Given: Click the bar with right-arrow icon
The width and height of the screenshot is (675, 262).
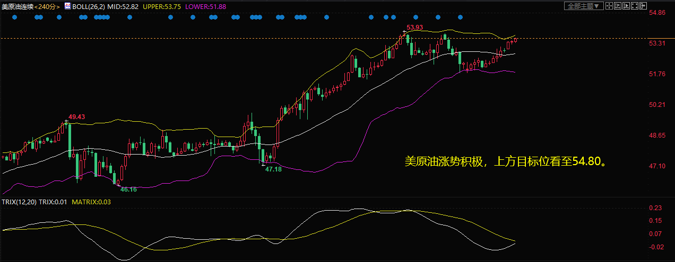Looking at the screenshot, I should tap(643, 6).
